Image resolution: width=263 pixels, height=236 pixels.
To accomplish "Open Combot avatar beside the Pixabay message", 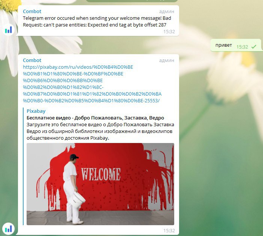I will (x=8, y=229).
